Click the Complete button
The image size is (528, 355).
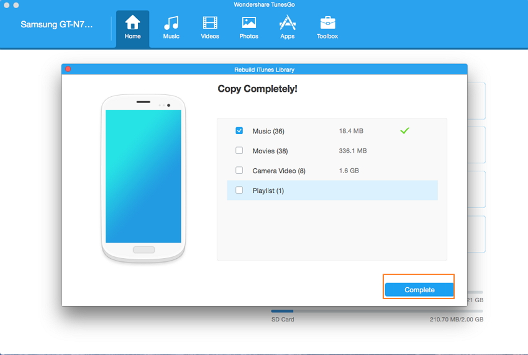click(x=419, y=290)
